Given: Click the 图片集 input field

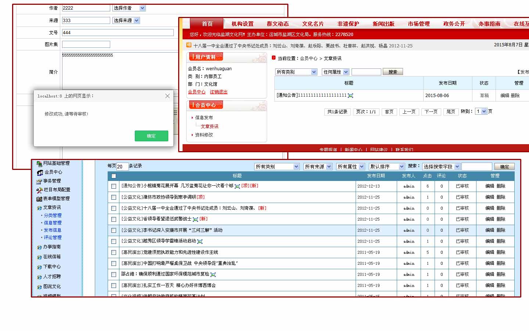Looking at the screenshot, I should coord(86,45).
